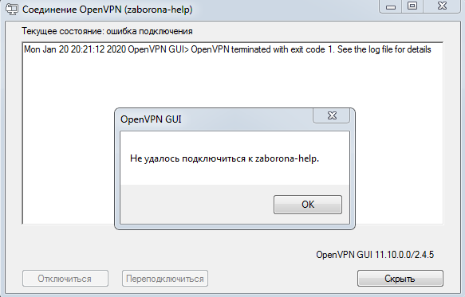Click the message Не удалось подключиться к zaborona-help
The width and height of the screenshot is (465, 297).
(224, 158)
